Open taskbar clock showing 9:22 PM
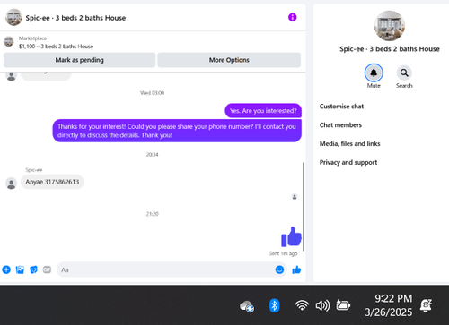 (x=389, y=305)
